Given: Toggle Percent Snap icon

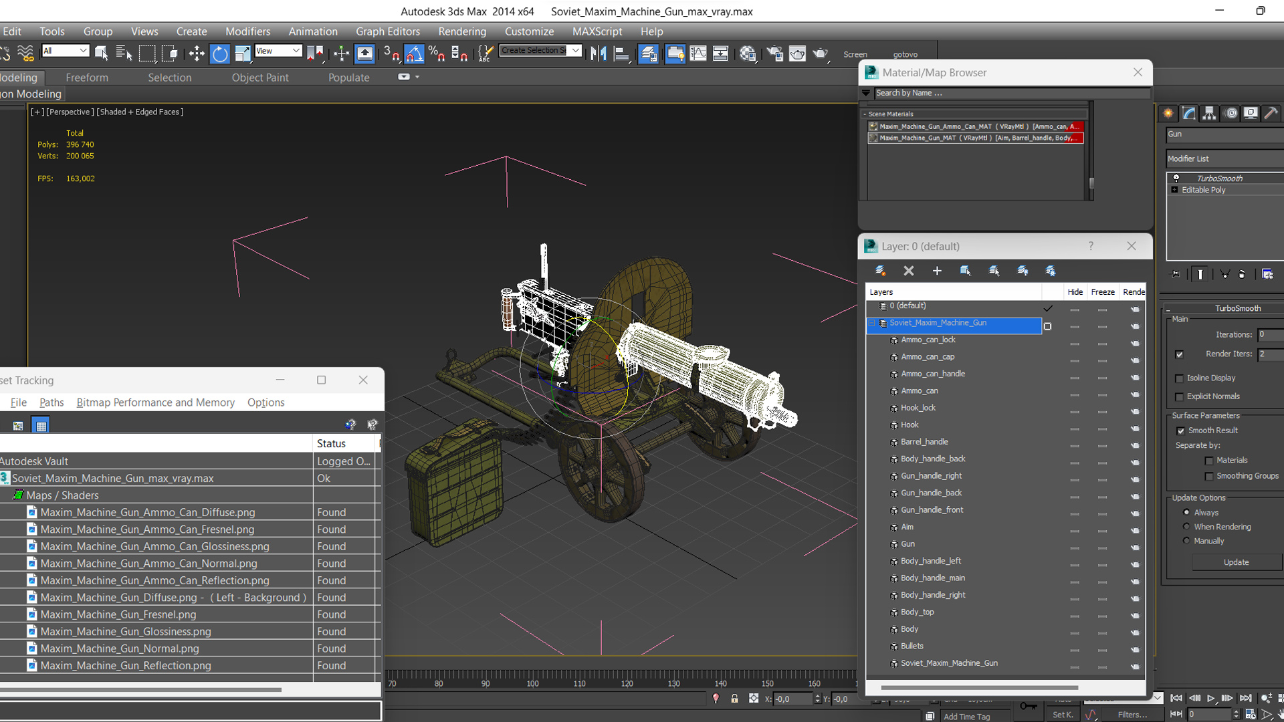Looking at the screenshot, I should click(437, 53).
